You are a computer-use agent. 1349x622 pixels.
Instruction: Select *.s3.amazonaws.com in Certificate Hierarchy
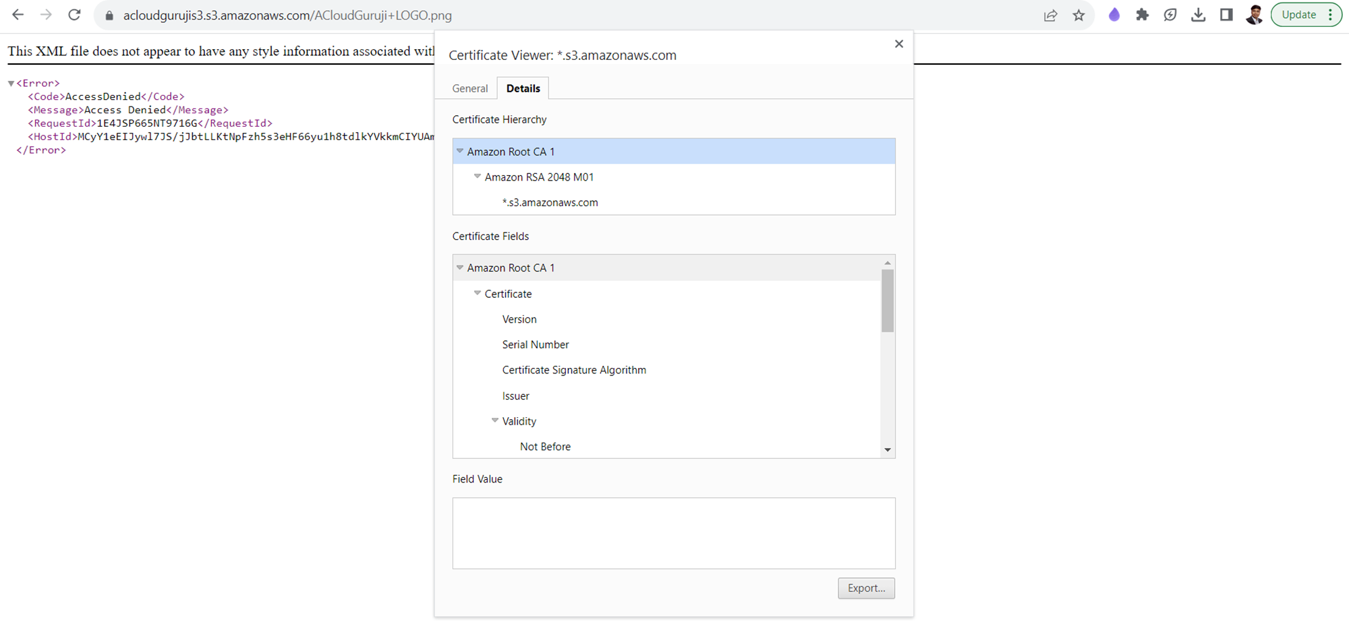pyautogui.click(x=550, y=202)
